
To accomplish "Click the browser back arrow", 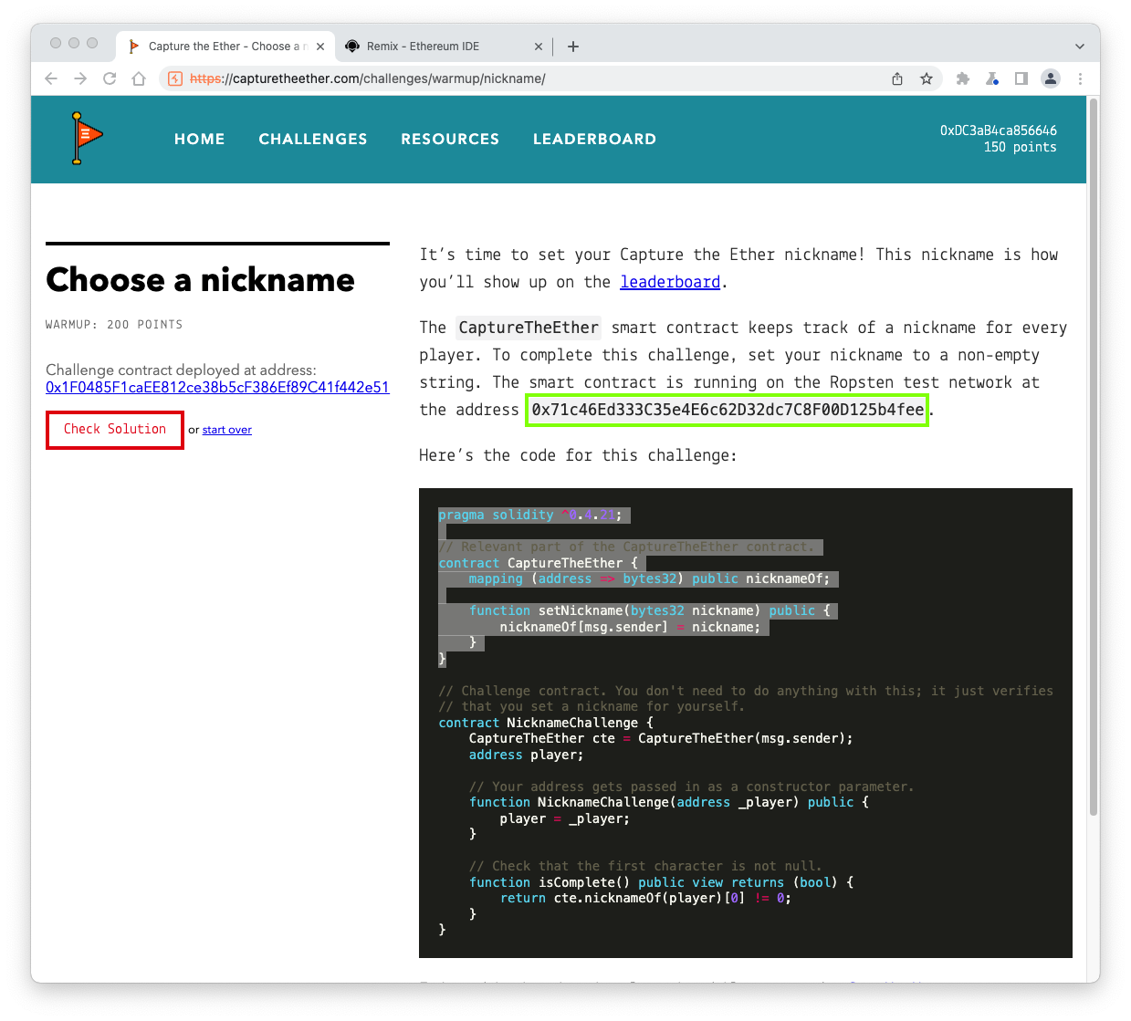I will [x=51, y=78].
